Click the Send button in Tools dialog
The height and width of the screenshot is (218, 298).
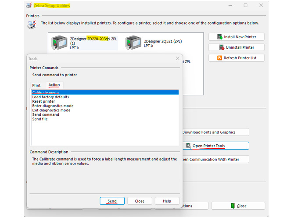tap(112, 201)
